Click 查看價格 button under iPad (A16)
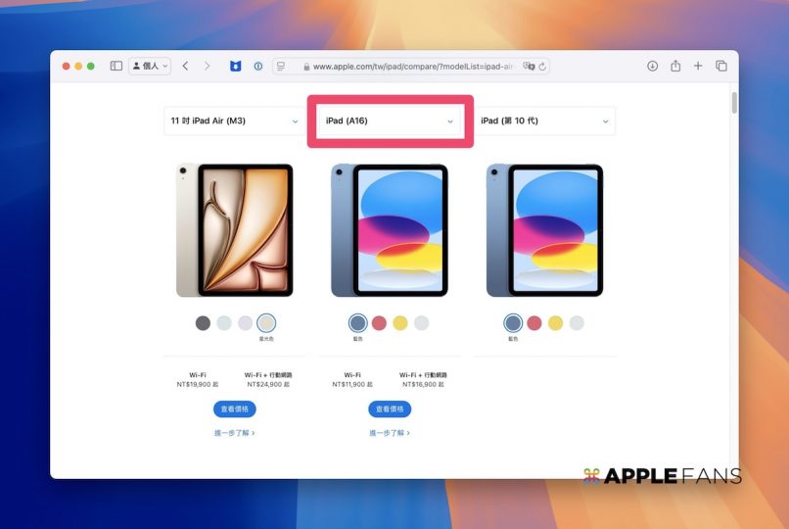 390,409
